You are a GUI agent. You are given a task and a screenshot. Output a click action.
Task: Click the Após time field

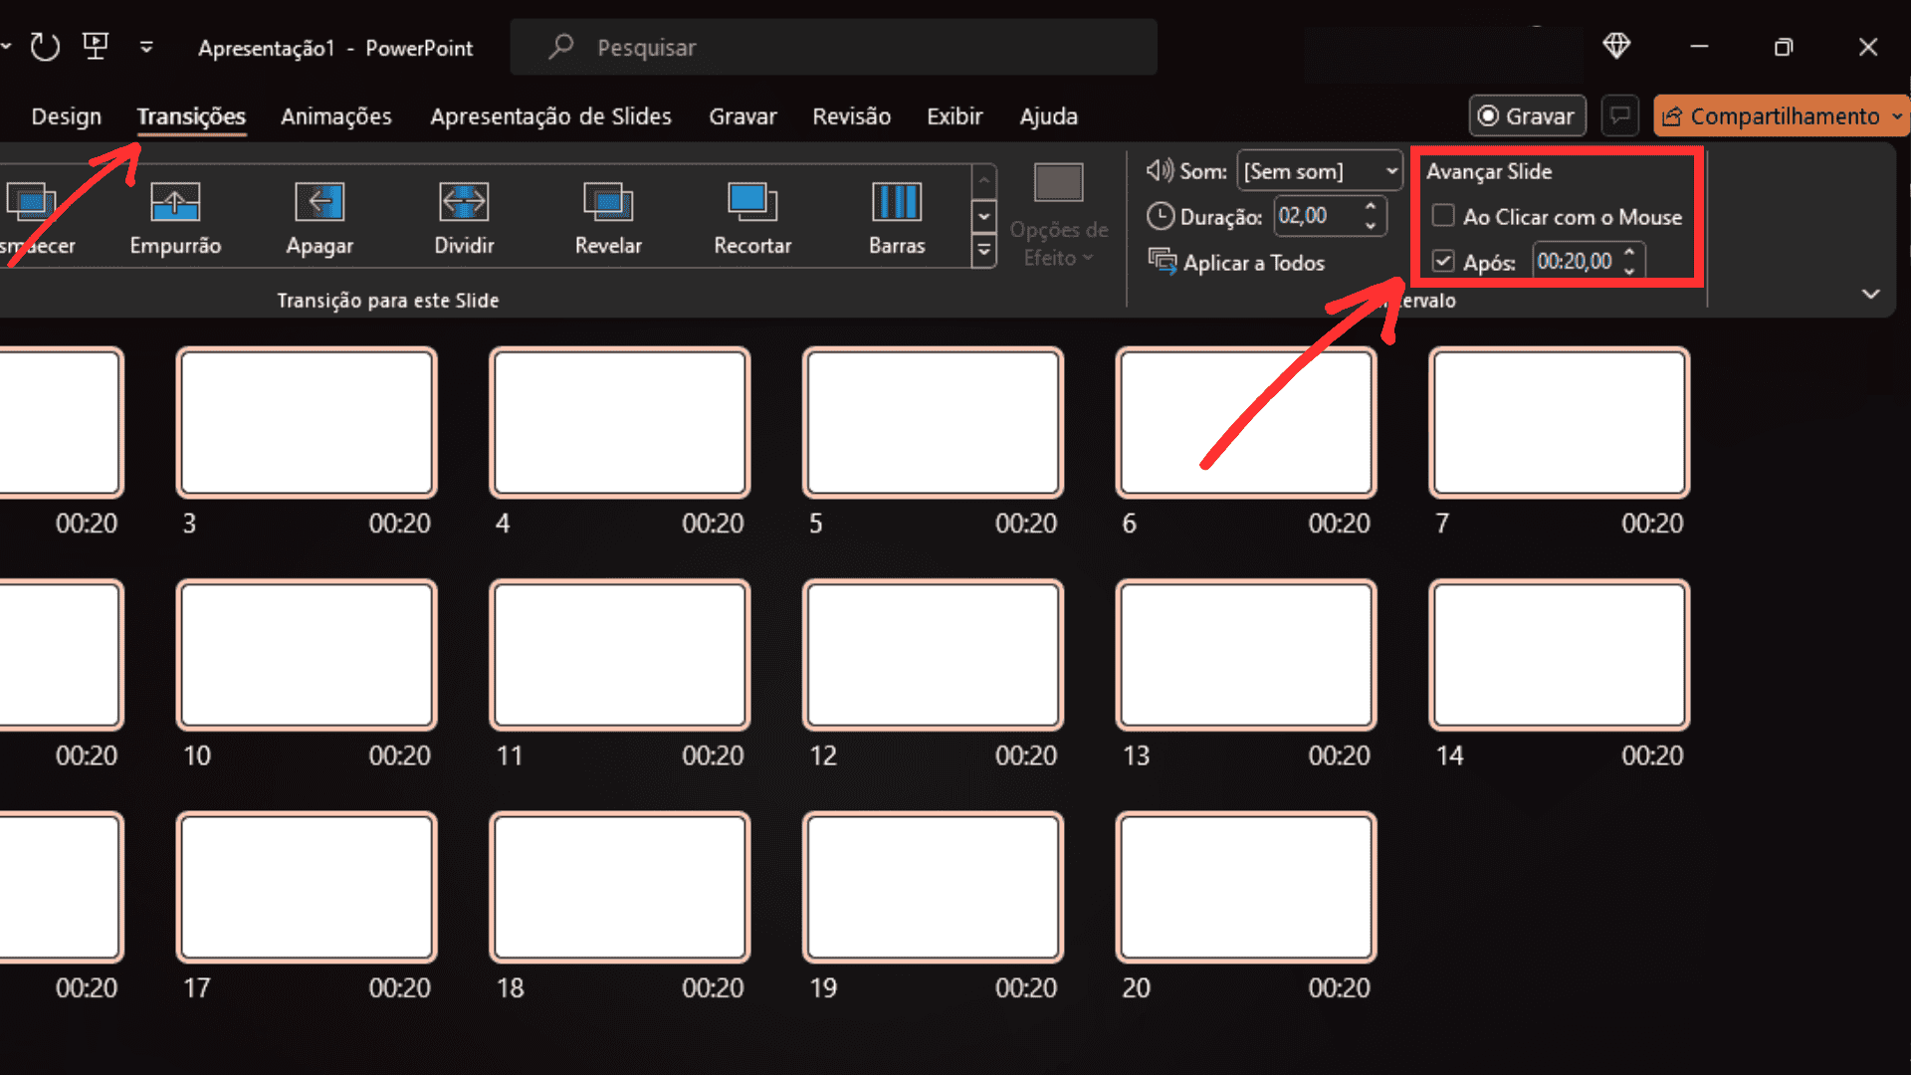coord(1576,262)
